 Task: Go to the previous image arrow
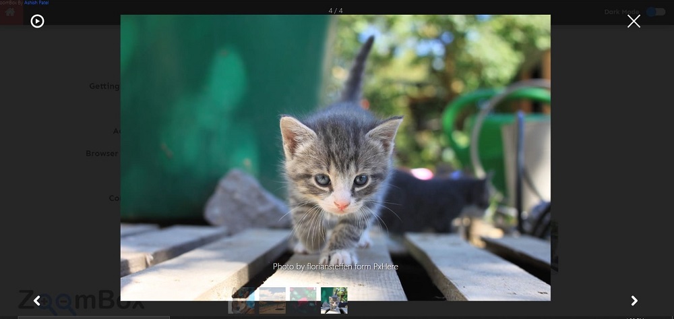[37, 301]
